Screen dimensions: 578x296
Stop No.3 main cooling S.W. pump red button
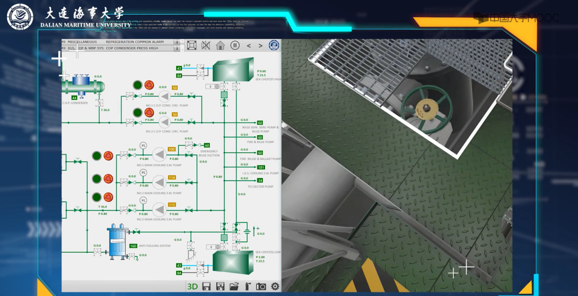pos(108,197)
